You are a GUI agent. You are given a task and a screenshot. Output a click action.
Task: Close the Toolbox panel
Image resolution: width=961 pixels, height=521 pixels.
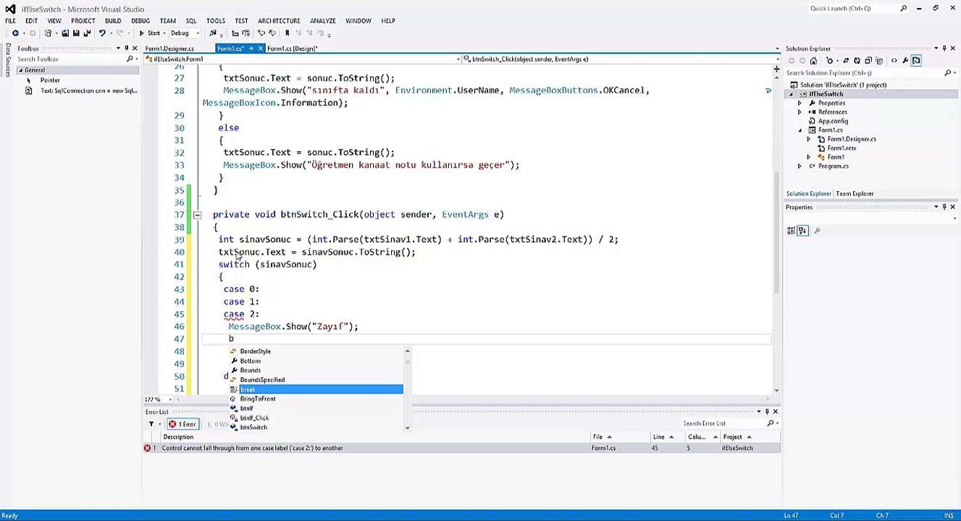tap(135, 48)
